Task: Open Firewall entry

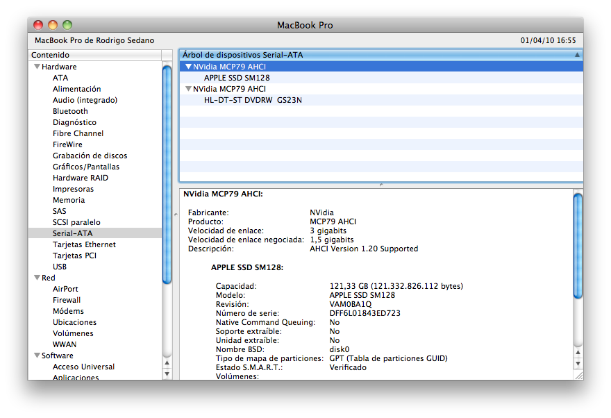Action: pos(67,300)
